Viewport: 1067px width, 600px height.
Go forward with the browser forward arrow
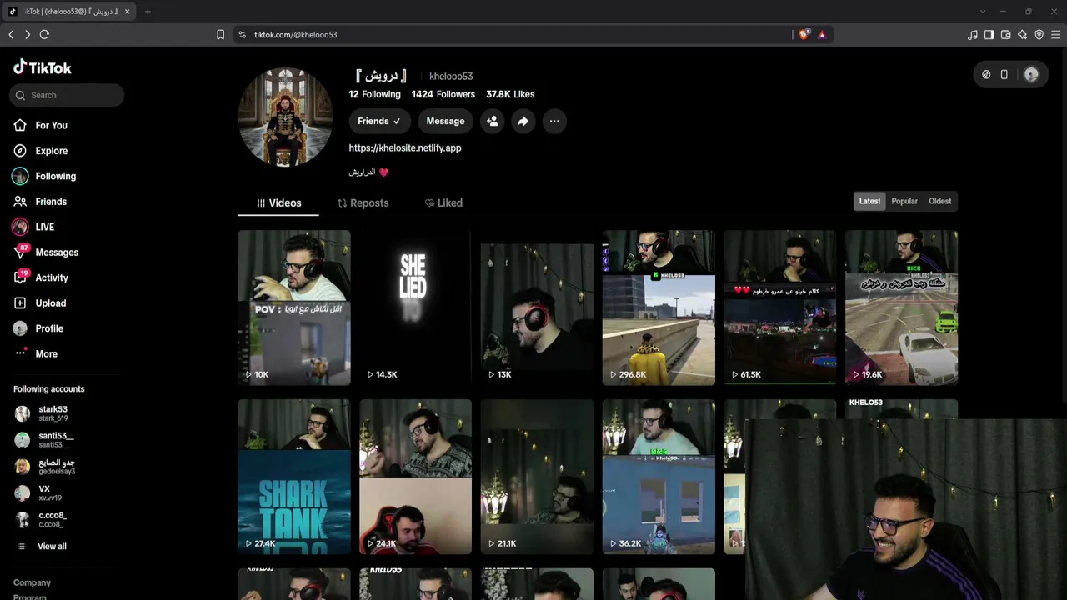coord(28,35)
